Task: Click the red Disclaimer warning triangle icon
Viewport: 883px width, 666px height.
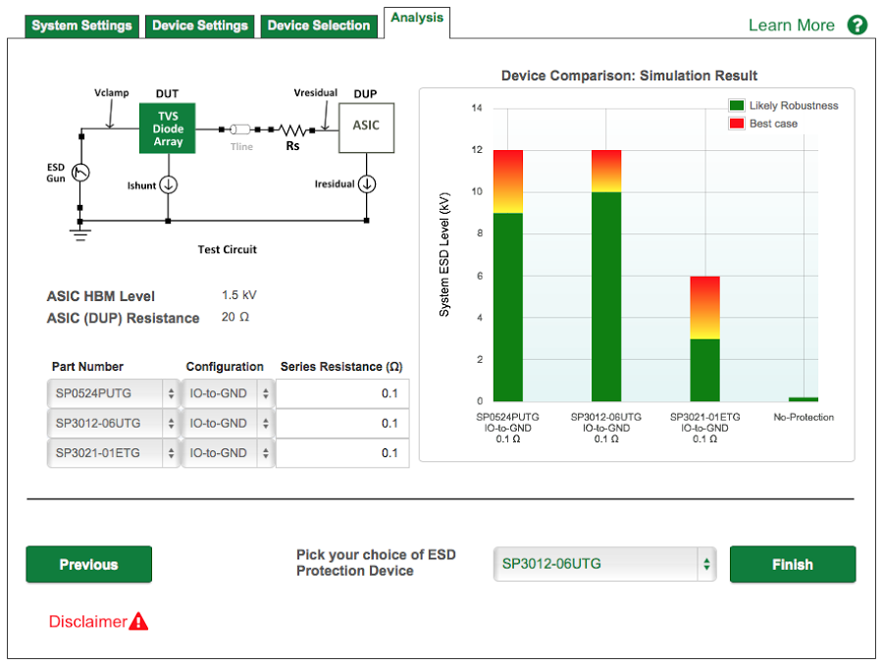Action: 138,621
